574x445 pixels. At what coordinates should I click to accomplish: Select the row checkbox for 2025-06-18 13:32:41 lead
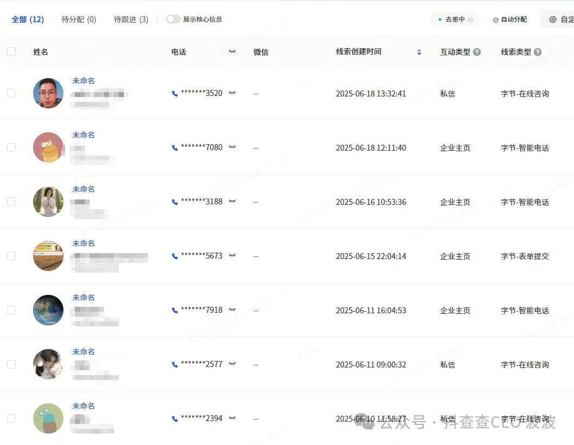click(x=11, y=93)
